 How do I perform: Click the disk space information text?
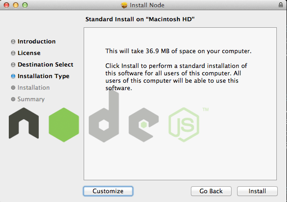pyautogui.click(x=178, y=51)
